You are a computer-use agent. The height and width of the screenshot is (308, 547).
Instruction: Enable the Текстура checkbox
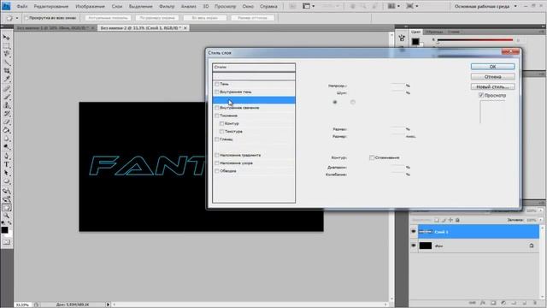coord(221,131)
